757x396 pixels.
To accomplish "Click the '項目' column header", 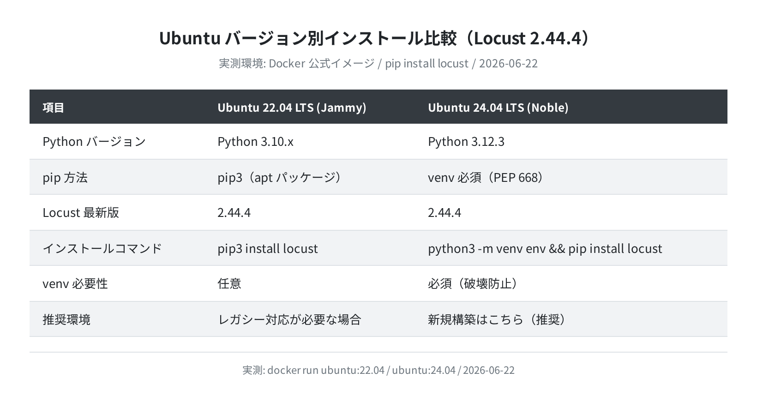I will pyautogui.click(x=54, y=108).
